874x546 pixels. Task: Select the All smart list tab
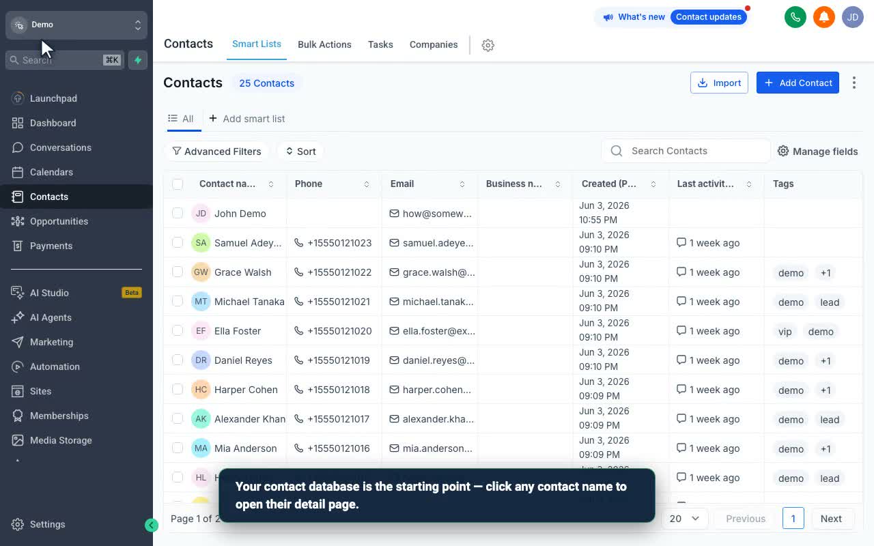[x=181, y=119]
